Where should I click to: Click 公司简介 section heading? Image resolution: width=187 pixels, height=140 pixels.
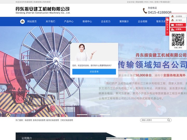(x=27, y=138)
